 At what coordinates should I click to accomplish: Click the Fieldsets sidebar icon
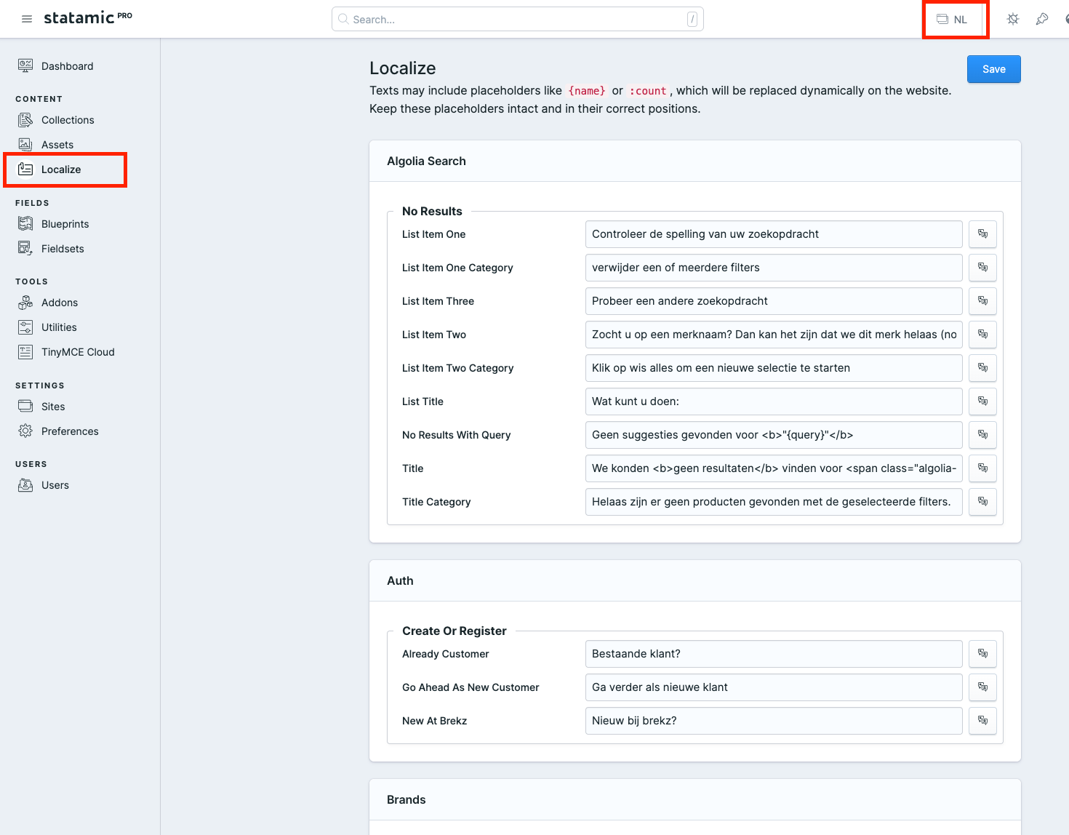tap(25, 249)
